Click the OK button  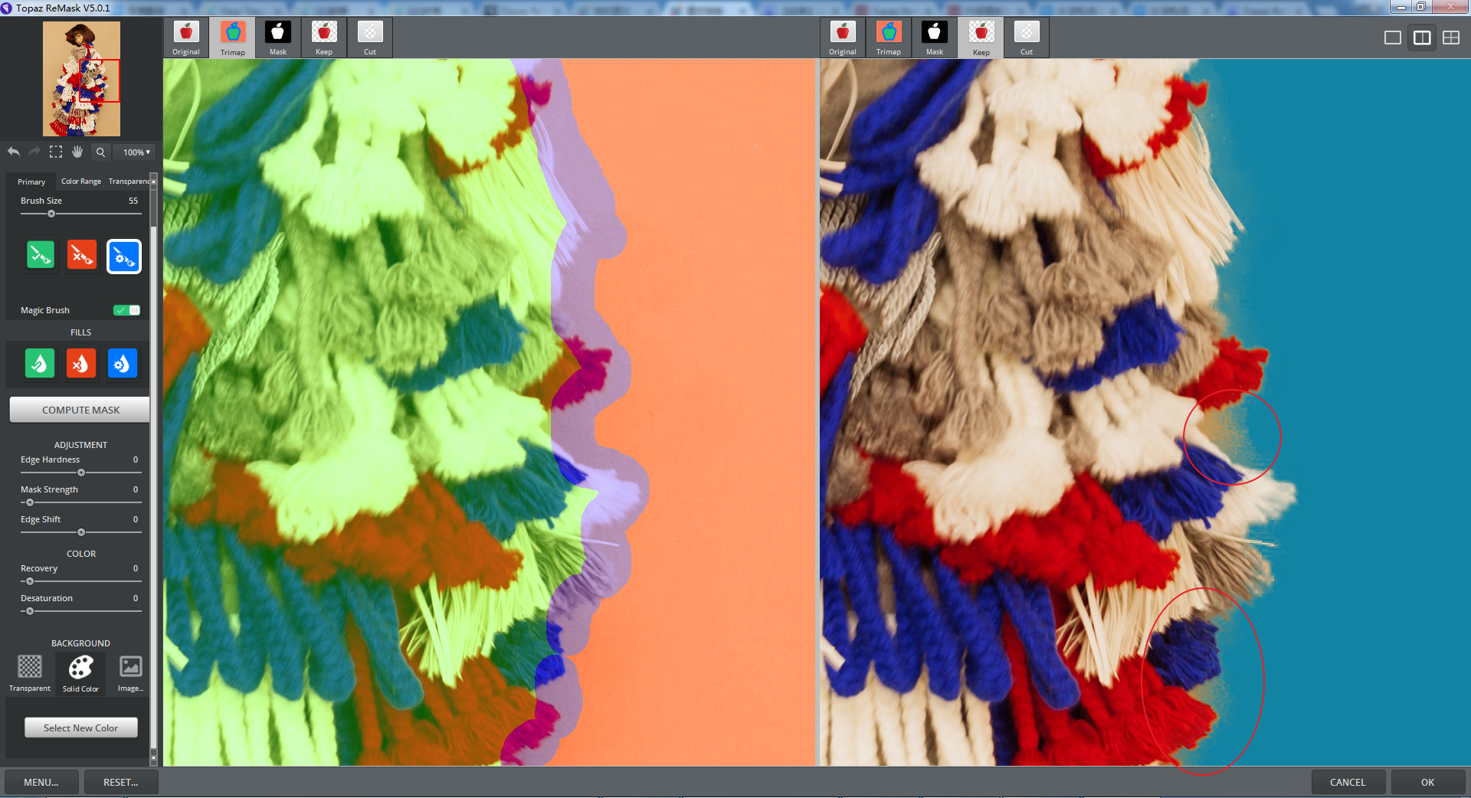coord(1427,782)
